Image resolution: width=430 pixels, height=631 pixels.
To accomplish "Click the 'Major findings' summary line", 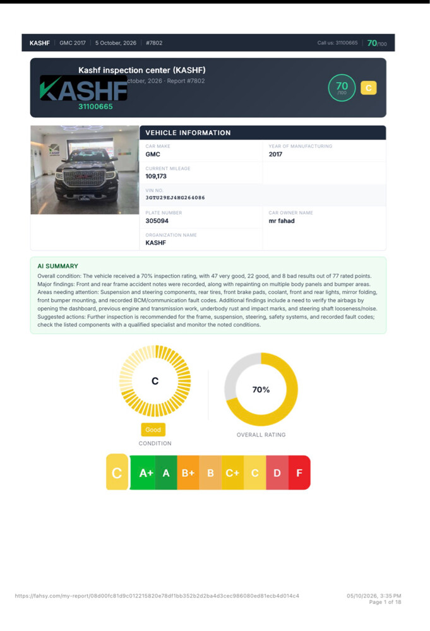I will 204,284.
